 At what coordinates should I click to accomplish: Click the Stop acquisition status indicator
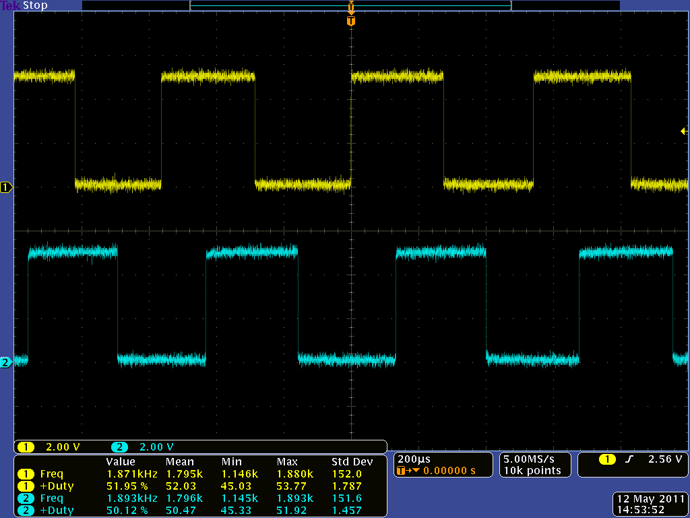36,5
